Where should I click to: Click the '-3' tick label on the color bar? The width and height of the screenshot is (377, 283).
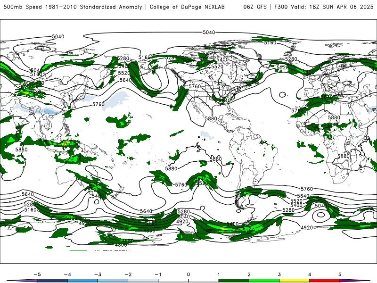click(98, 275)
